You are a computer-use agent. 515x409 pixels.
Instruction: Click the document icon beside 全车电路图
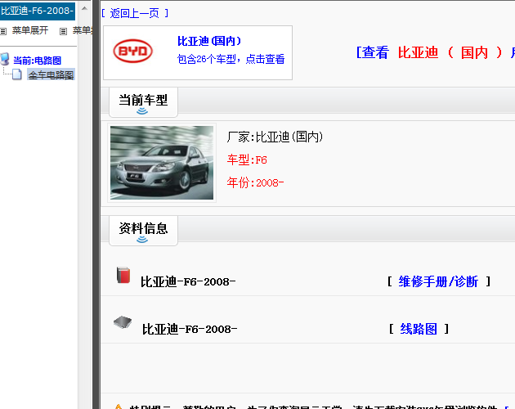coord(17,74)
